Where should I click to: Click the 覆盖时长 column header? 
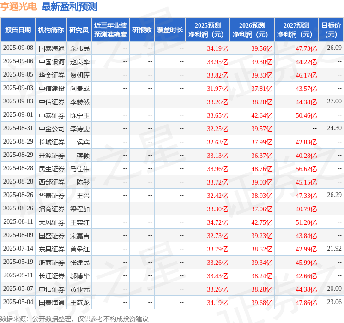(170, 30)
